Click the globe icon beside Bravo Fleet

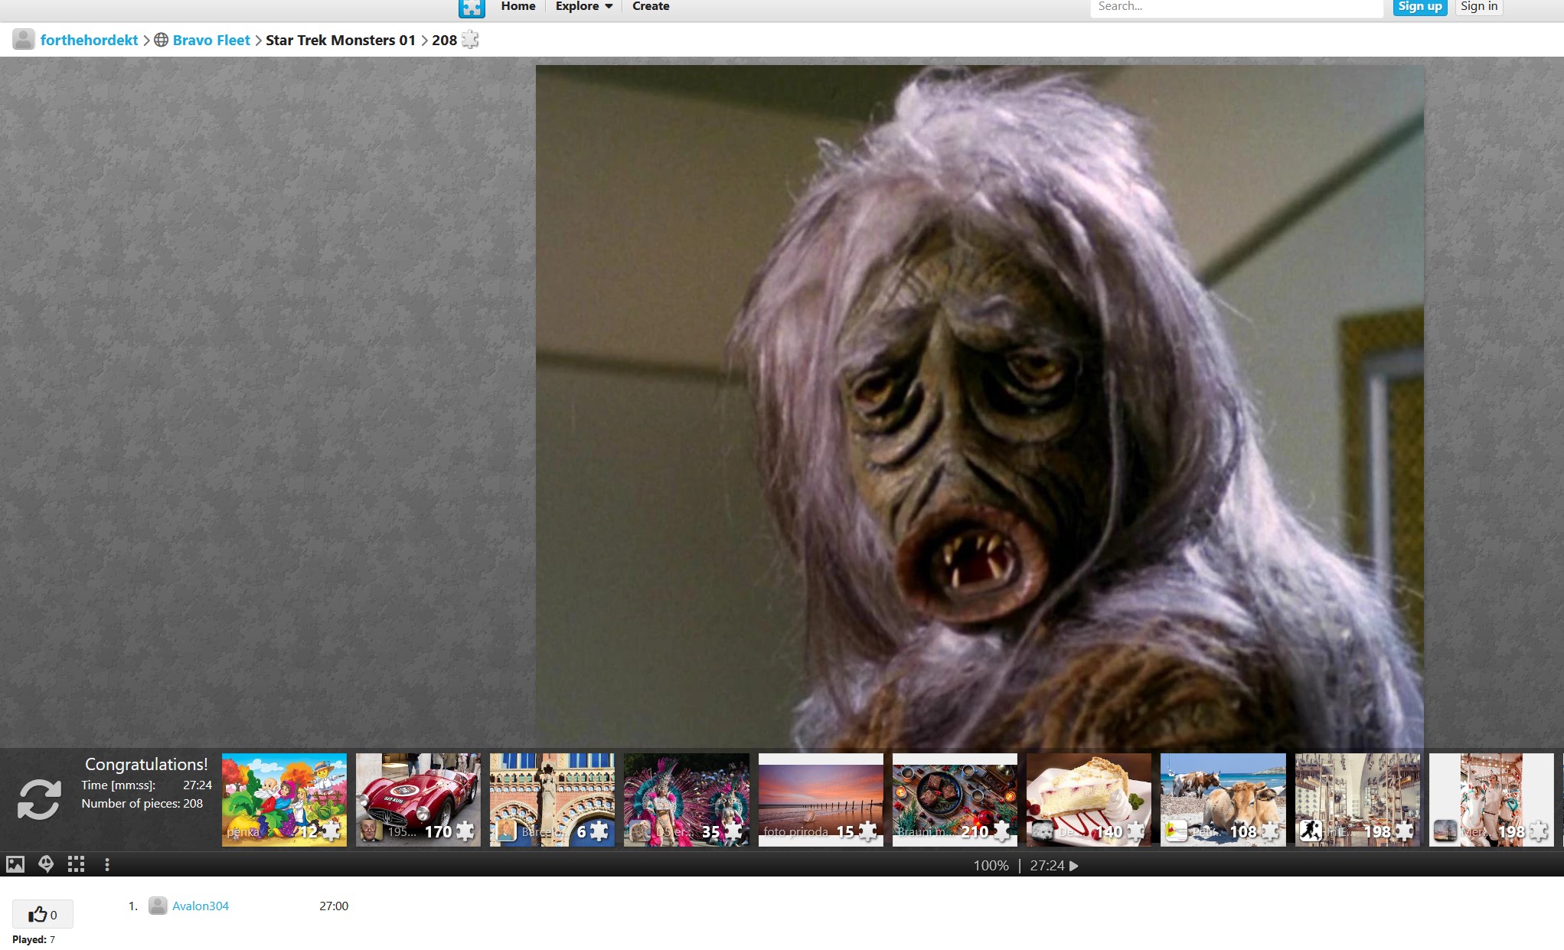161,40
